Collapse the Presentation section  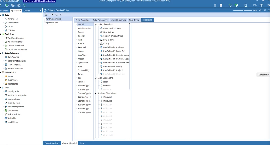click(x=1, y=72)
